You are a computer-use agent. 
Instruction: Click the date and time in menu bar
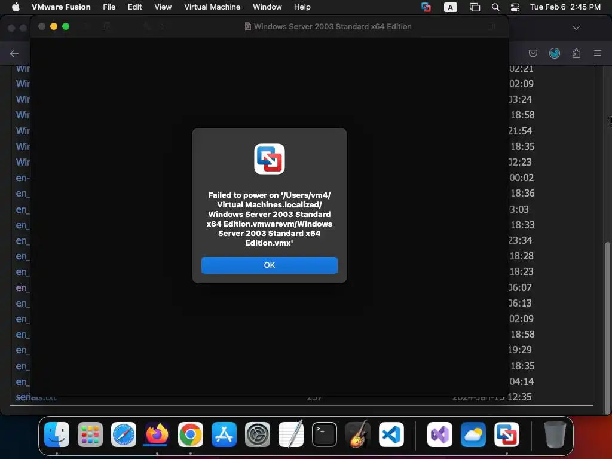click(565, 7)
